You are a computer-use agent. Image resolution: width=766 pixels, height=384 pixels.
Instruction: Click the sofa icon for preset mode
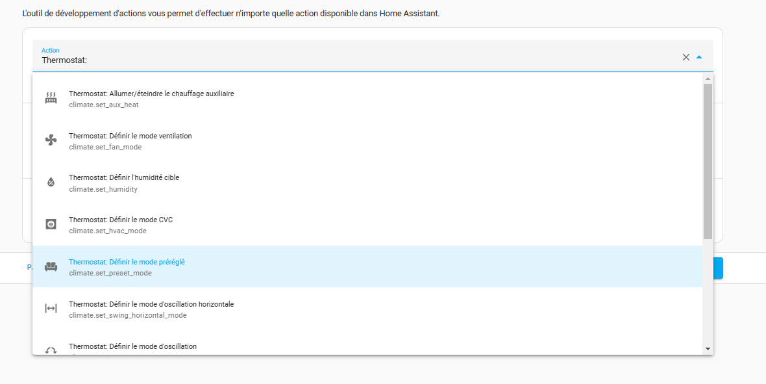point(51,266)
